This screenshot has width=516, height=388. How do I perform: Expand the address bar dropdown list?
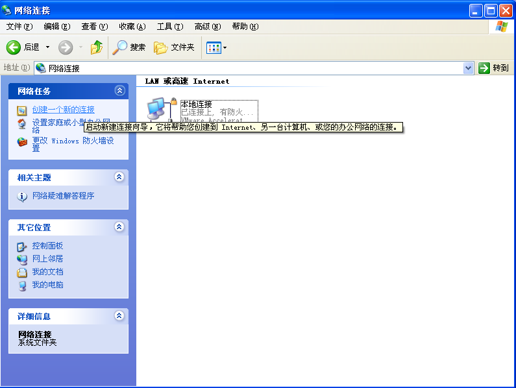(468, 68)
